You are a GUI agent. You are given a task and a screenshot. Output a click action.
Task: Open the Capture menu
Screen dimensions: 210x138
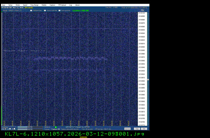click(52, 5)
